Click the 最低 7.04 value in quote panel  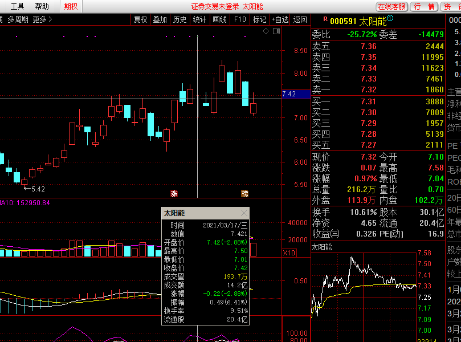point(436,178)
